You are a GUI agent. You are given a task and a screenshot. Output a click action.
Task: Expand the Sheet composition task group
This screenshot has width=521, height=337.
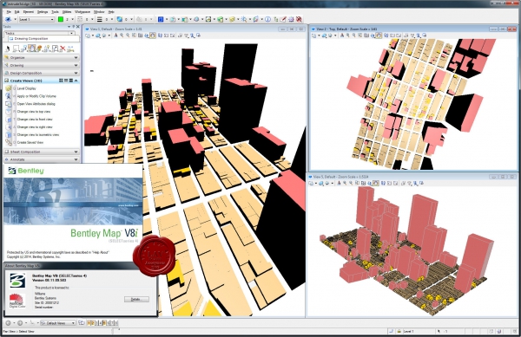[42, 152]
